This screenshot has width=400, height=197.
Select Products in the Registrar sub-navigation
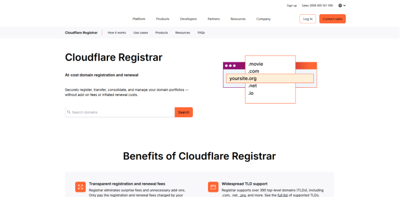pos(161,32)
